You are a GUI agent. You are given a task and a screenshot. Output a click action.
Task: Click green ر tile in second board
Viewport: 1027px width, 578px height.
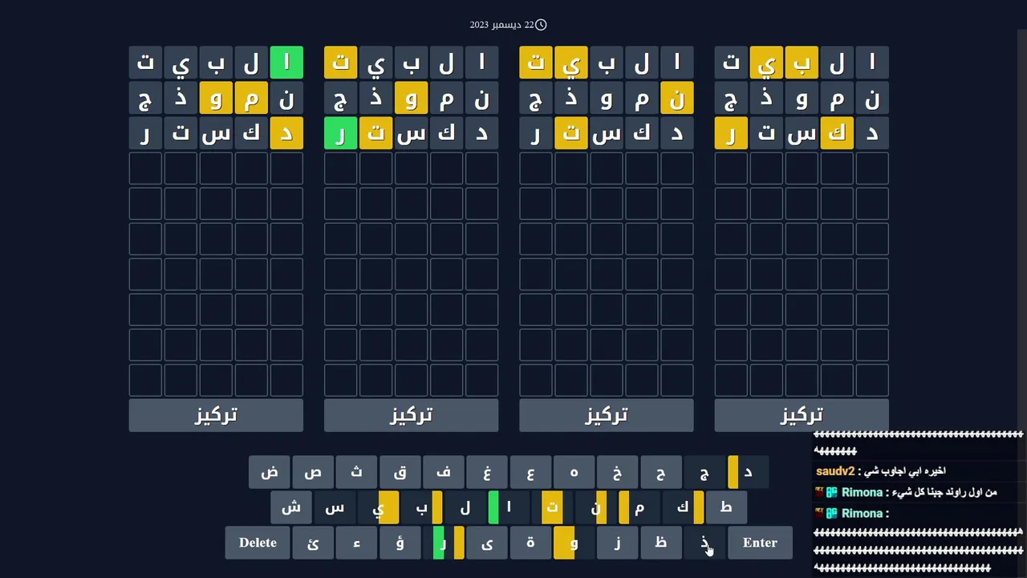(340, 133)
